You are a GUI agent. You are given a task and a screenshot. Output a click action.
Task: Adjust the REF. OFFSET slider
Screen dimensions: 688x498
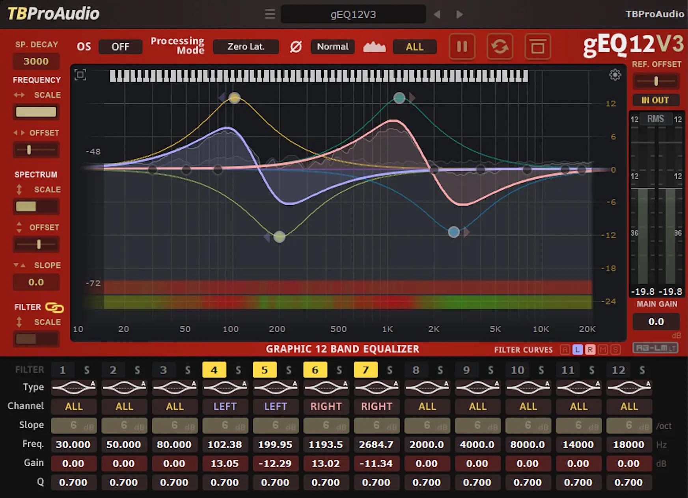[x=656, y=81]
